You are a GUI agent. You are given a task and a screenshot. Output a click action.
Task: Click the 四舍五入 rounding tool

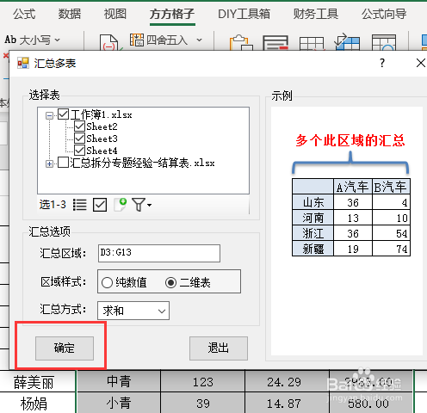pos(159,40)
